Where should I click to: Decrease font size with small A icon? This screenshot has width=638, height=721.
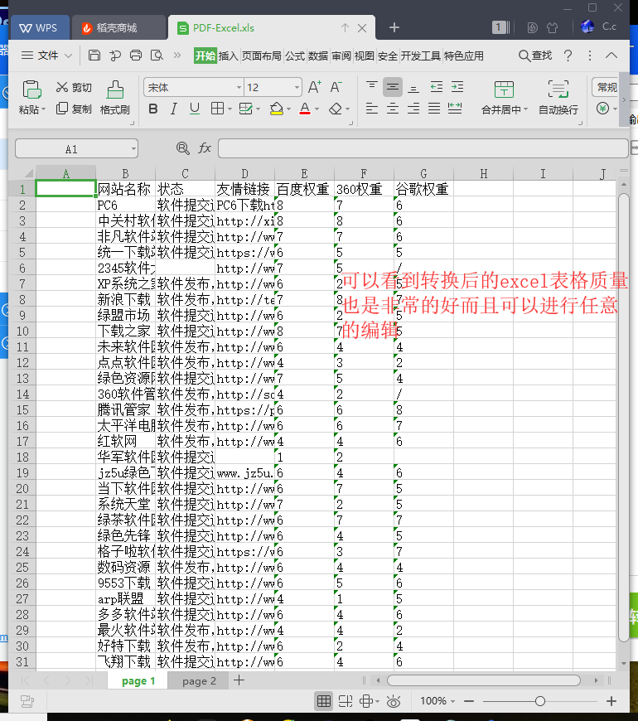pos(336,87)
